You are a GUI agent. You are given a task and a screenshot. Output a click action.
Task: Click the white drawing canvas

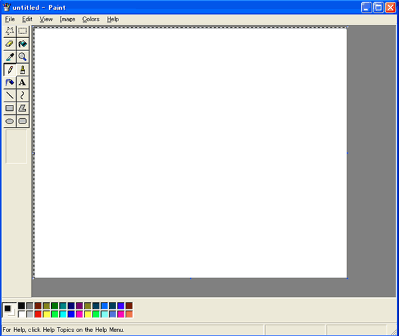[x=191, y=153]
